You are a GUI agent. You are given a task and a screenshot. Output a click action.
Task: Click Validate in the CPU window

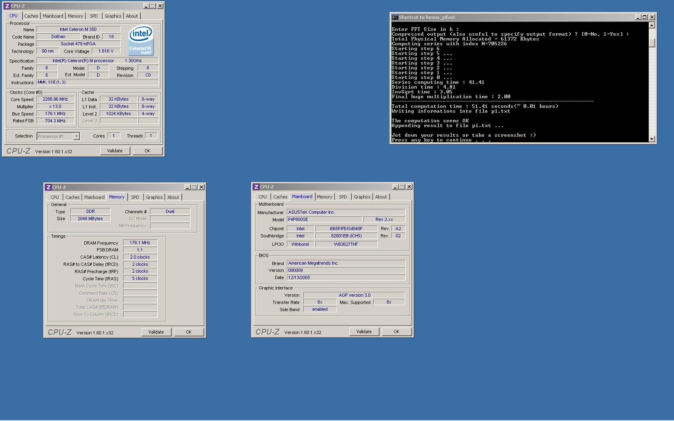[x=115, y=151]
